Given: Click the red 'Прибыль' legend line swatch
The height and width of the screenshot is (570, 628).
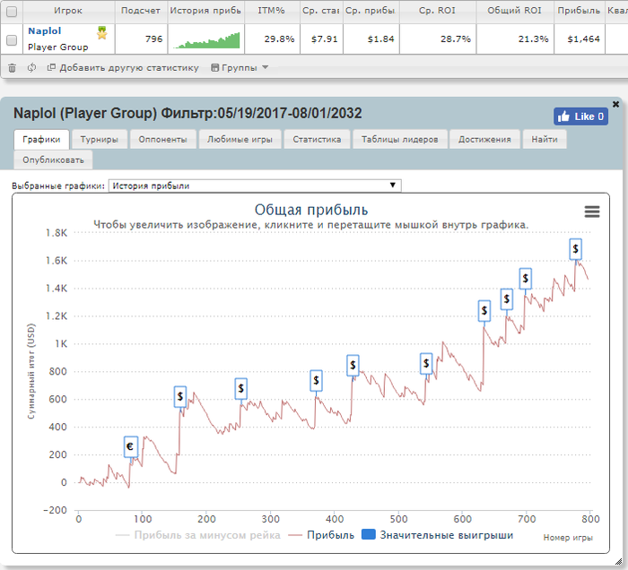Looking at the screenshot, I should click(295, 535).
